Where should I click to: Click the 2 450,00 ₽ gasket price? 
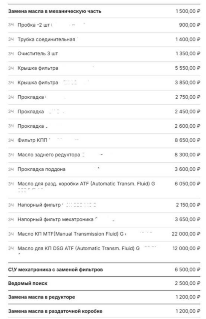coord(187,112)
